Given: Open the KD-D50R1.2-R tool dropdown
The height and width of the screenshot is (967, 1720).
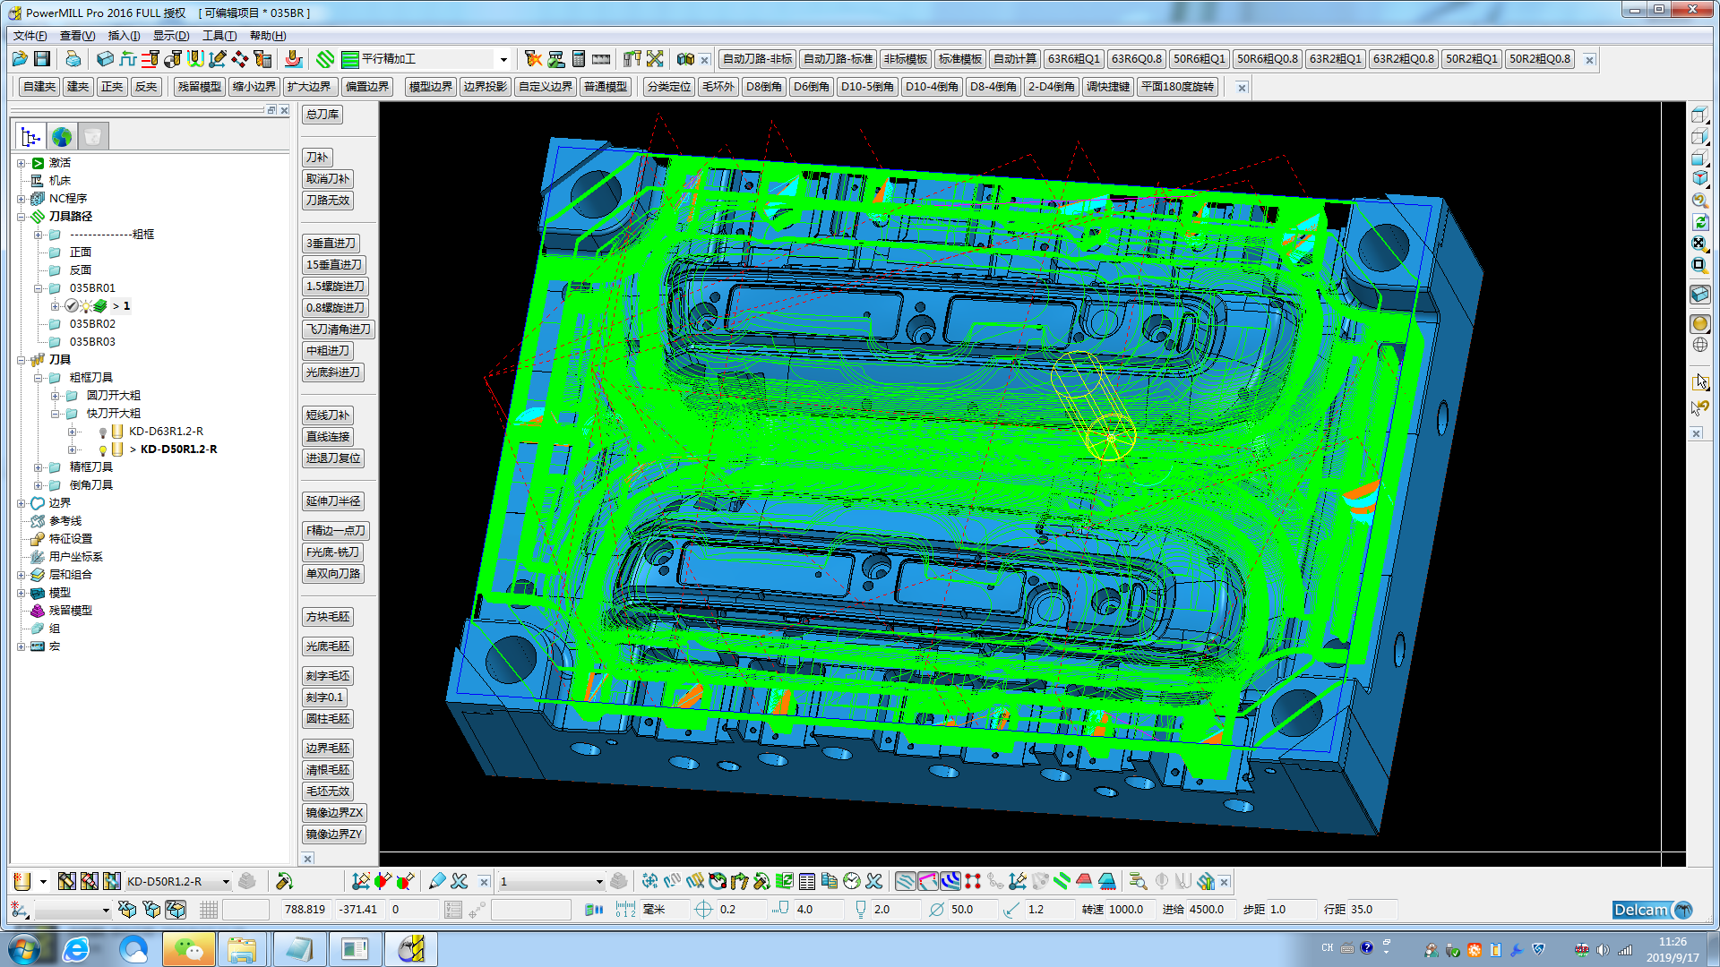Looking at the screenshot, I should 226,882.
